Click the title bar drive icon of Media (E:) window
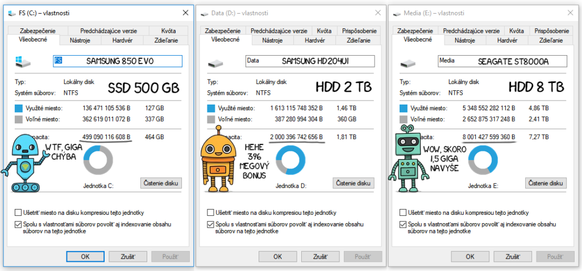The image size is (582, 271). pyautogui.click(x=396, y=12)
